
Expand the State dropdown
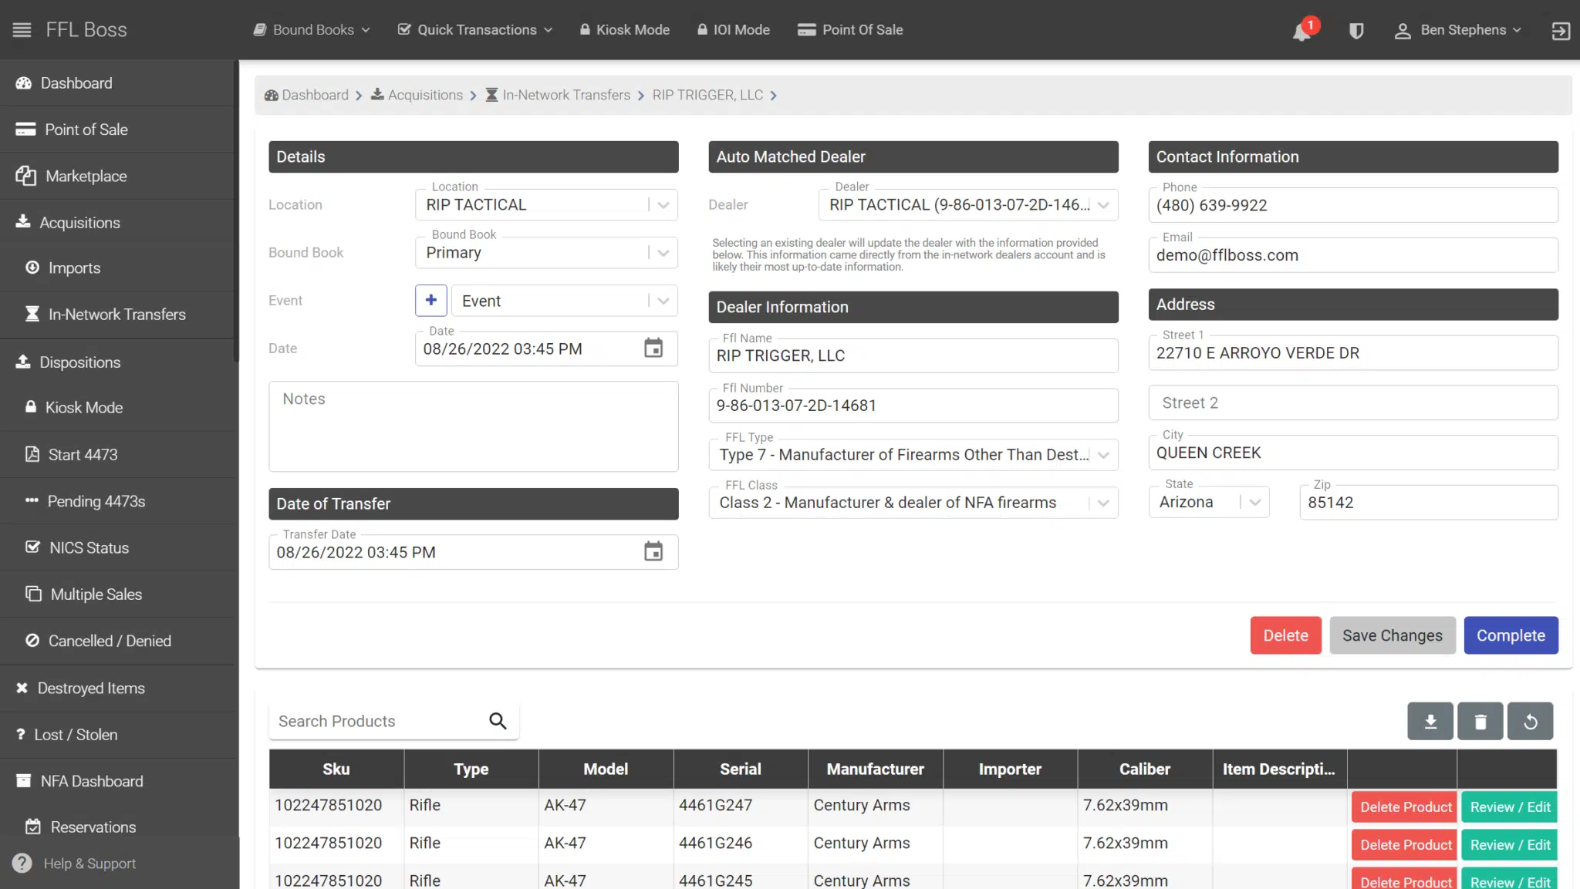coord(1254,503)
